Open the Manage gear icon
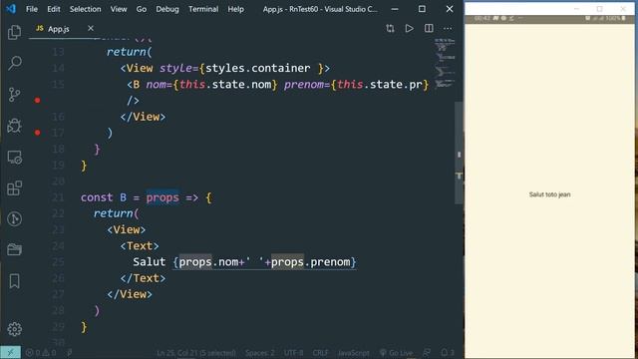The height and width of the screenshot is (359, 638). click(x=14, y=329)
